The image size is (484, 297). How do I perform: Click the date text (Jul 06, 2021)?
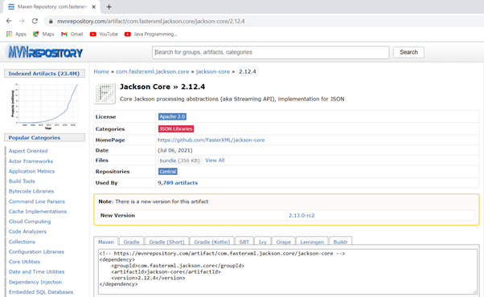[x=175, y=150]
